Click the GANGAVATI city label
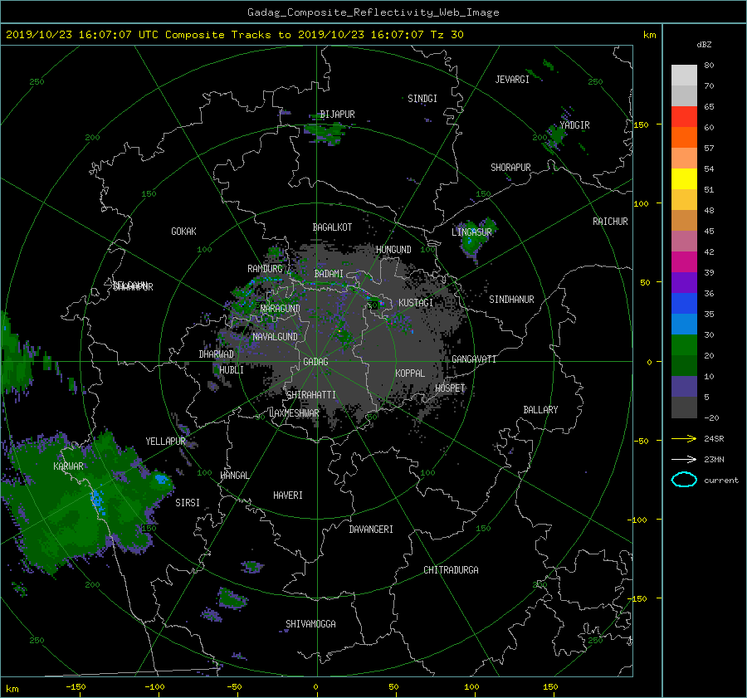Screen dimensions: 747x698 (474, 359)
